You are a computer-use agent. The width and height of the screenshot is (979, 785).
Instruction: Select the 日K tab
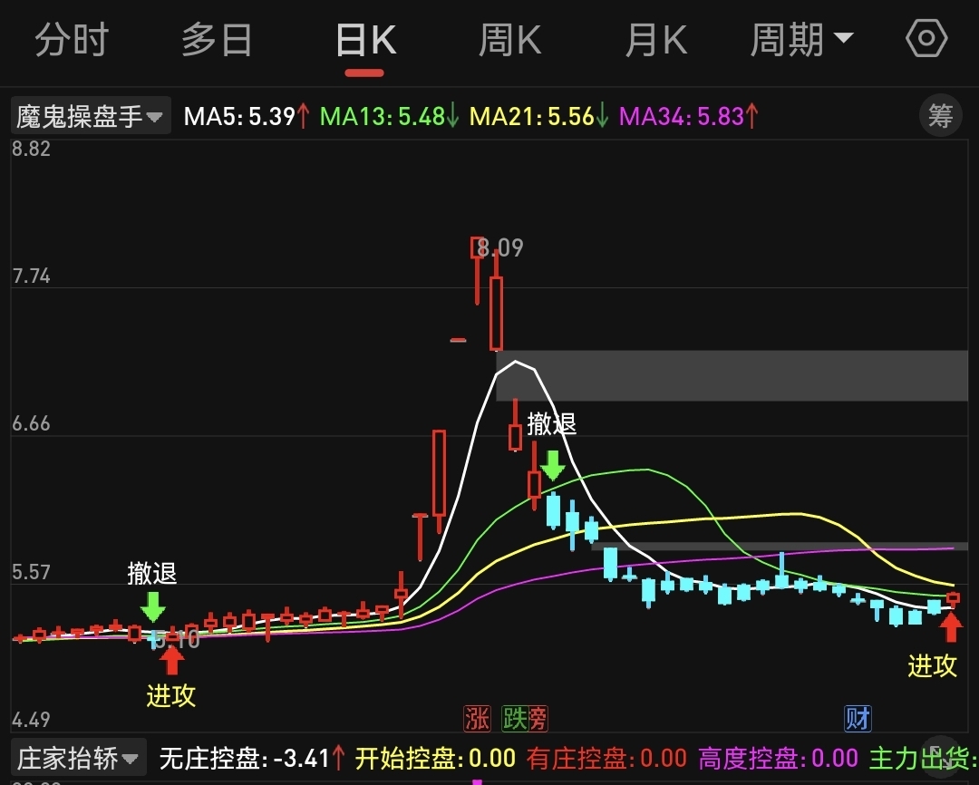[365, 41]
